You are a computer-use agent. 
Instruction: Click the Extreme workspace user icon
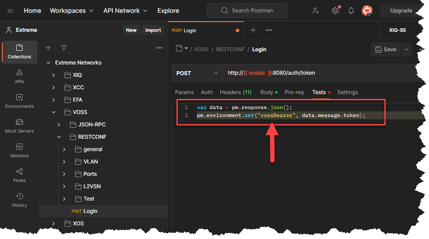coord(9,30)
